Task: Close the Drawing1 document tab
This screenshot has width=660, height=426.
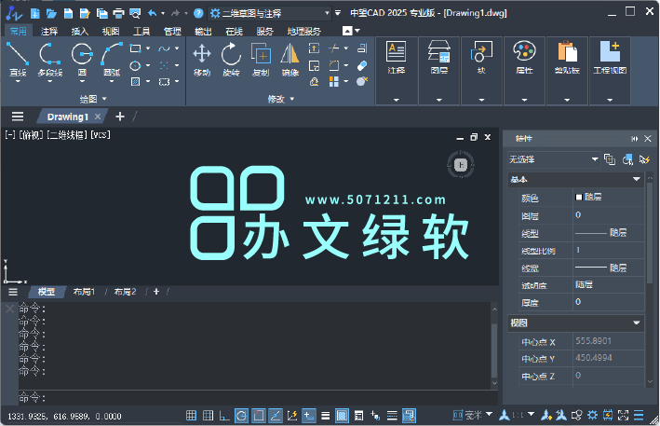Action: (98, 117)
